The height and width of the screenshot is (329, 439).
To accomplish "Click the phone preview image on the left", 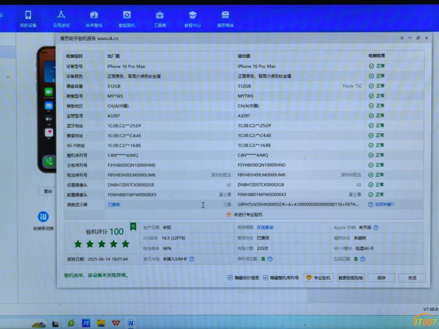I will tap(47, 110).
